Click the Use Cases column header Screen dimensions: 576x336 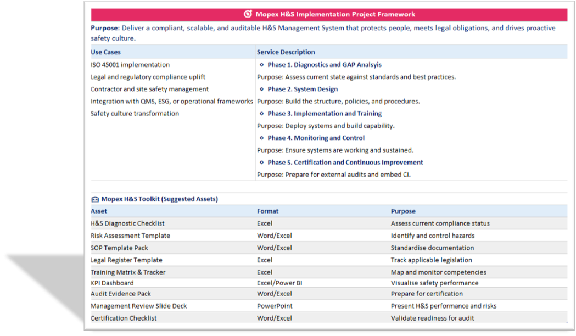pyautogui.click(x=105, y=52)
